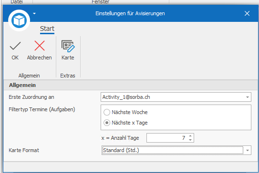Cancel via the red Abbrechen X
Viewport: 259px width, 173px height.
pyautogui.click(x=40, y=50)
